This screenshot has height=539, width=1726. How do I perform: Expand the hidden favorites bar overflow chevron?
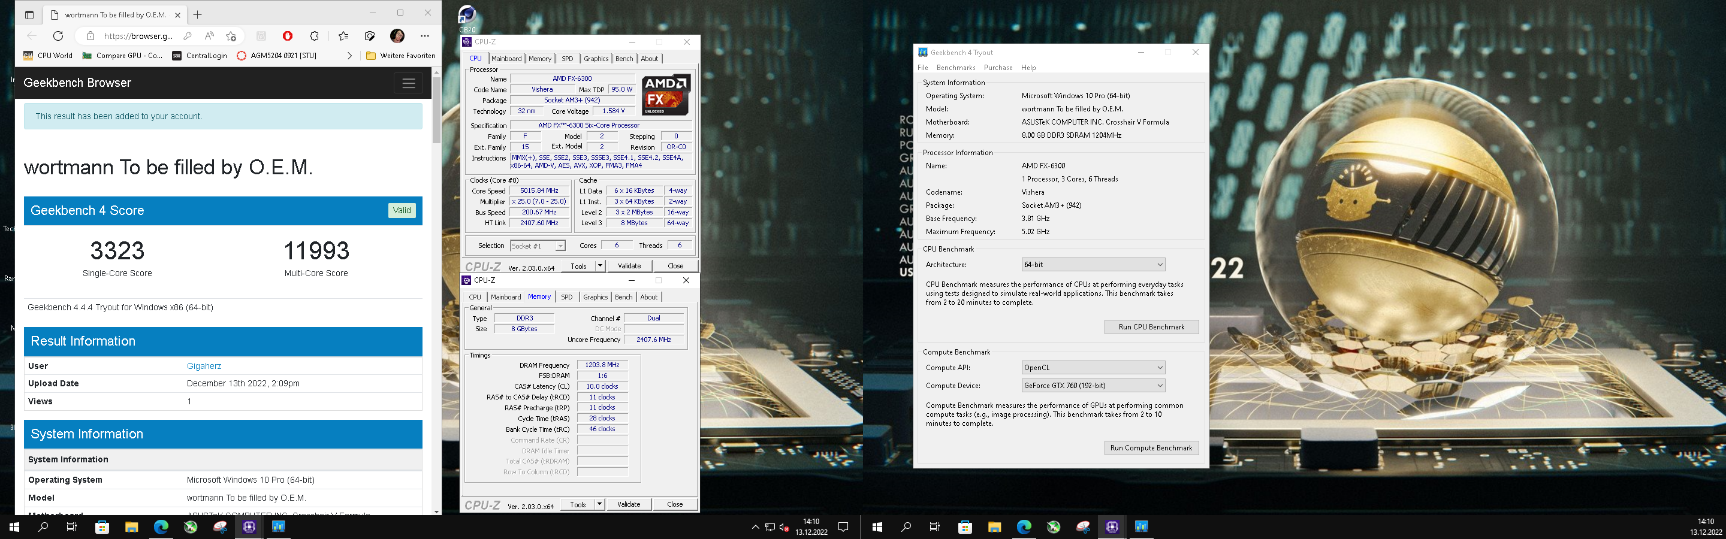click(349, 56)
